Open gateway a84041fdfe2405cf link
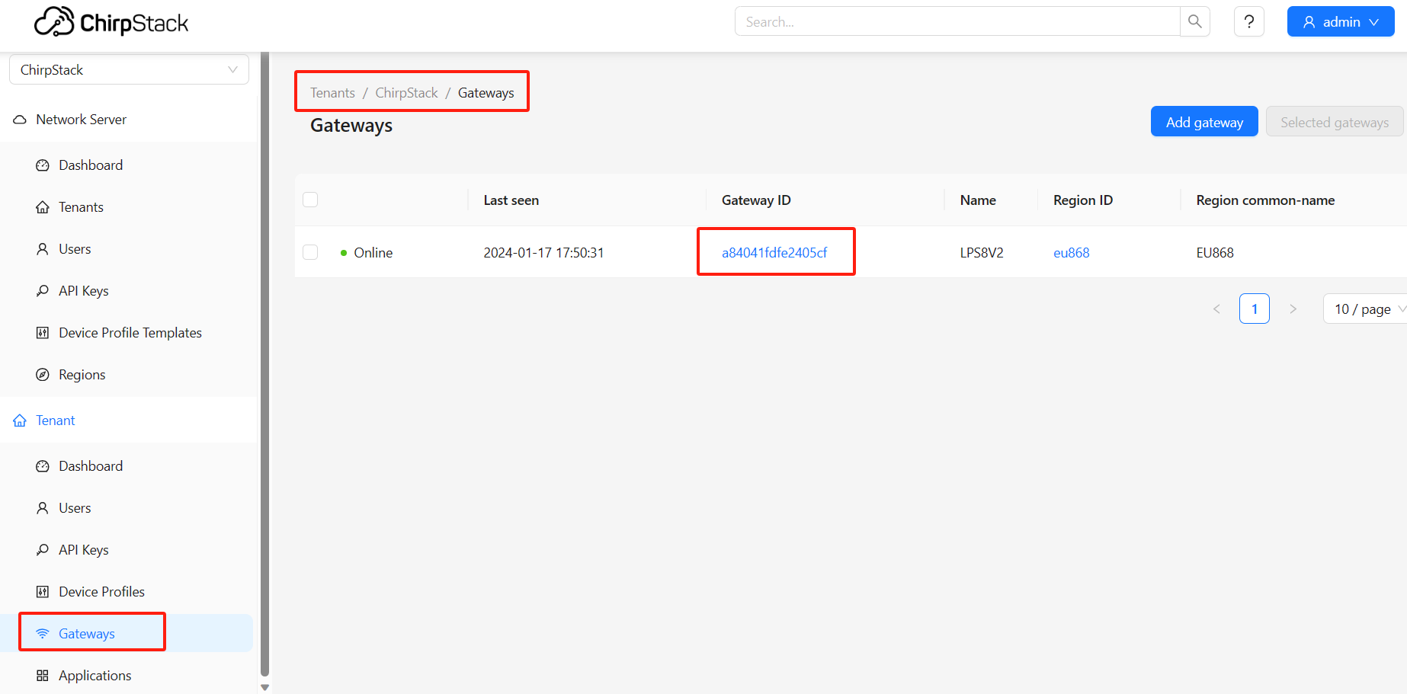The width and height of the screenshot is (1407, 694). (774, 252)
